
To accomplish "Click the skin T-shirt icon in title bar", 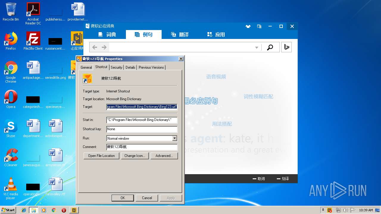I will [248, 26].
